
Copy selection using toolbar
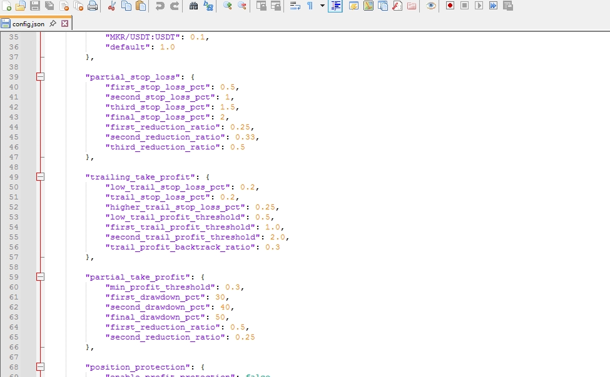pos(126,6)
